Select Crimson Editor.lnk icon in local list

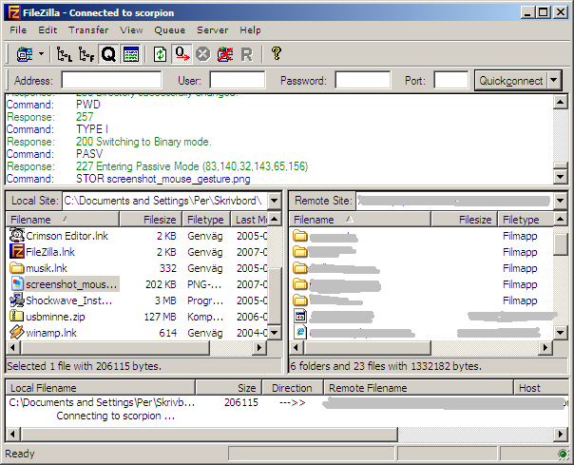pos(17,235)
